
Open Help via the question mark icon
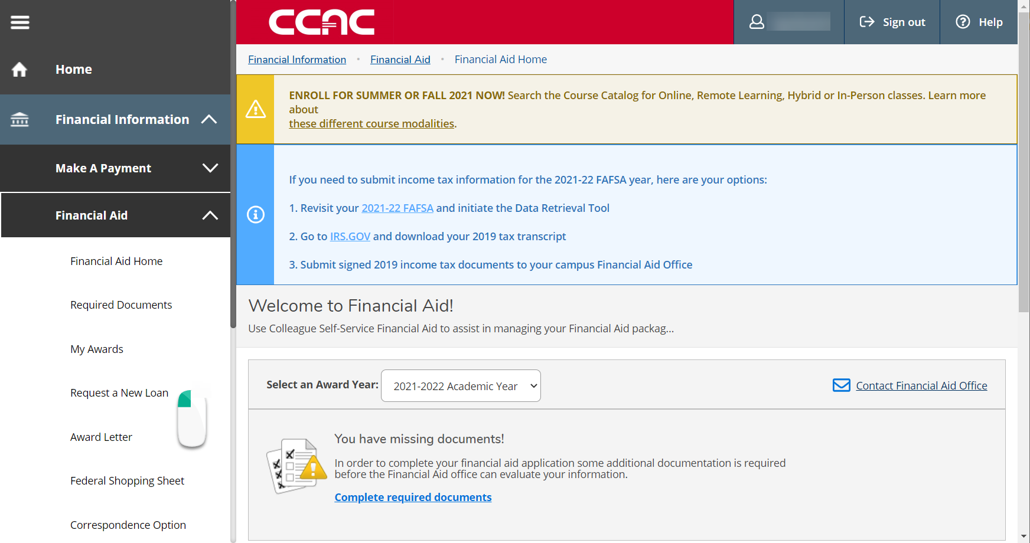pyautogui.click(x=962, y=22)
